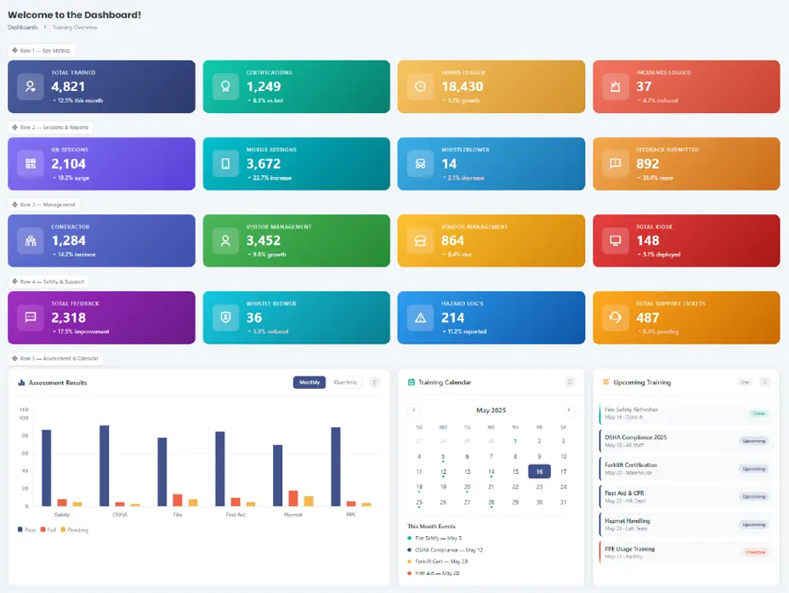The width and height of the screenshot is (789, 593).
Task: Click the Training Calendar calendar icon
Action: pos(412,382)
